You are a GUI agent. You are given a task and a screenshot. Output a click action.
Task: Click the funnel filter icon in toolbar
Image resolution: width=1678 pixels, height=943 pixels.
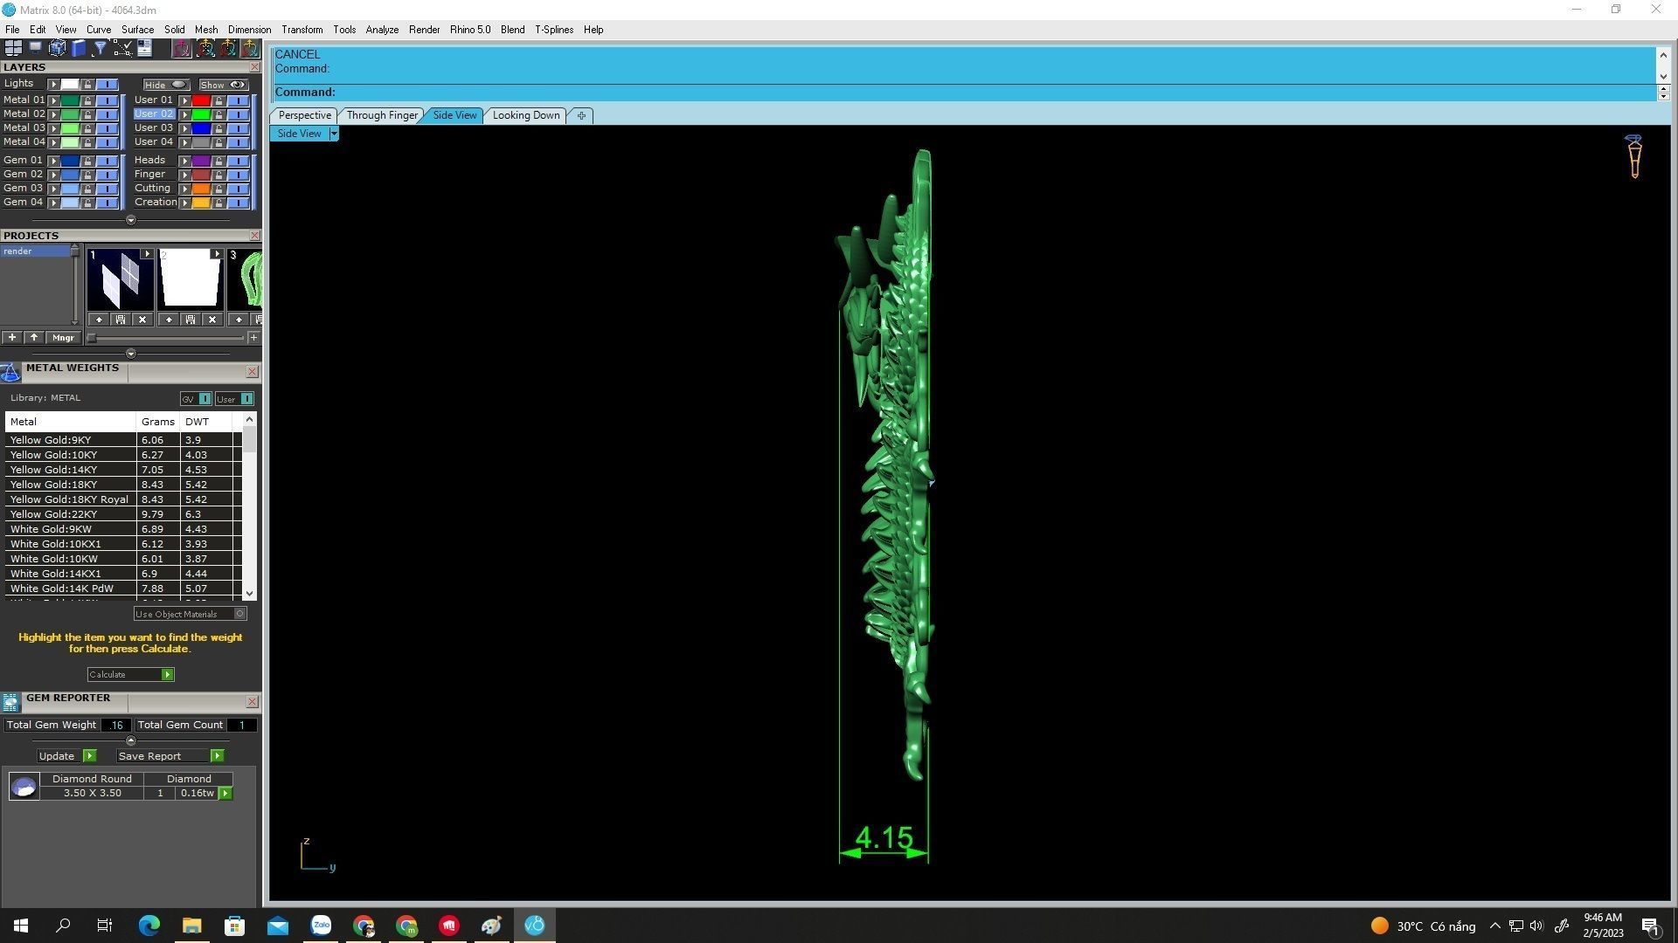pyautogui.click(x=101, y=48)
